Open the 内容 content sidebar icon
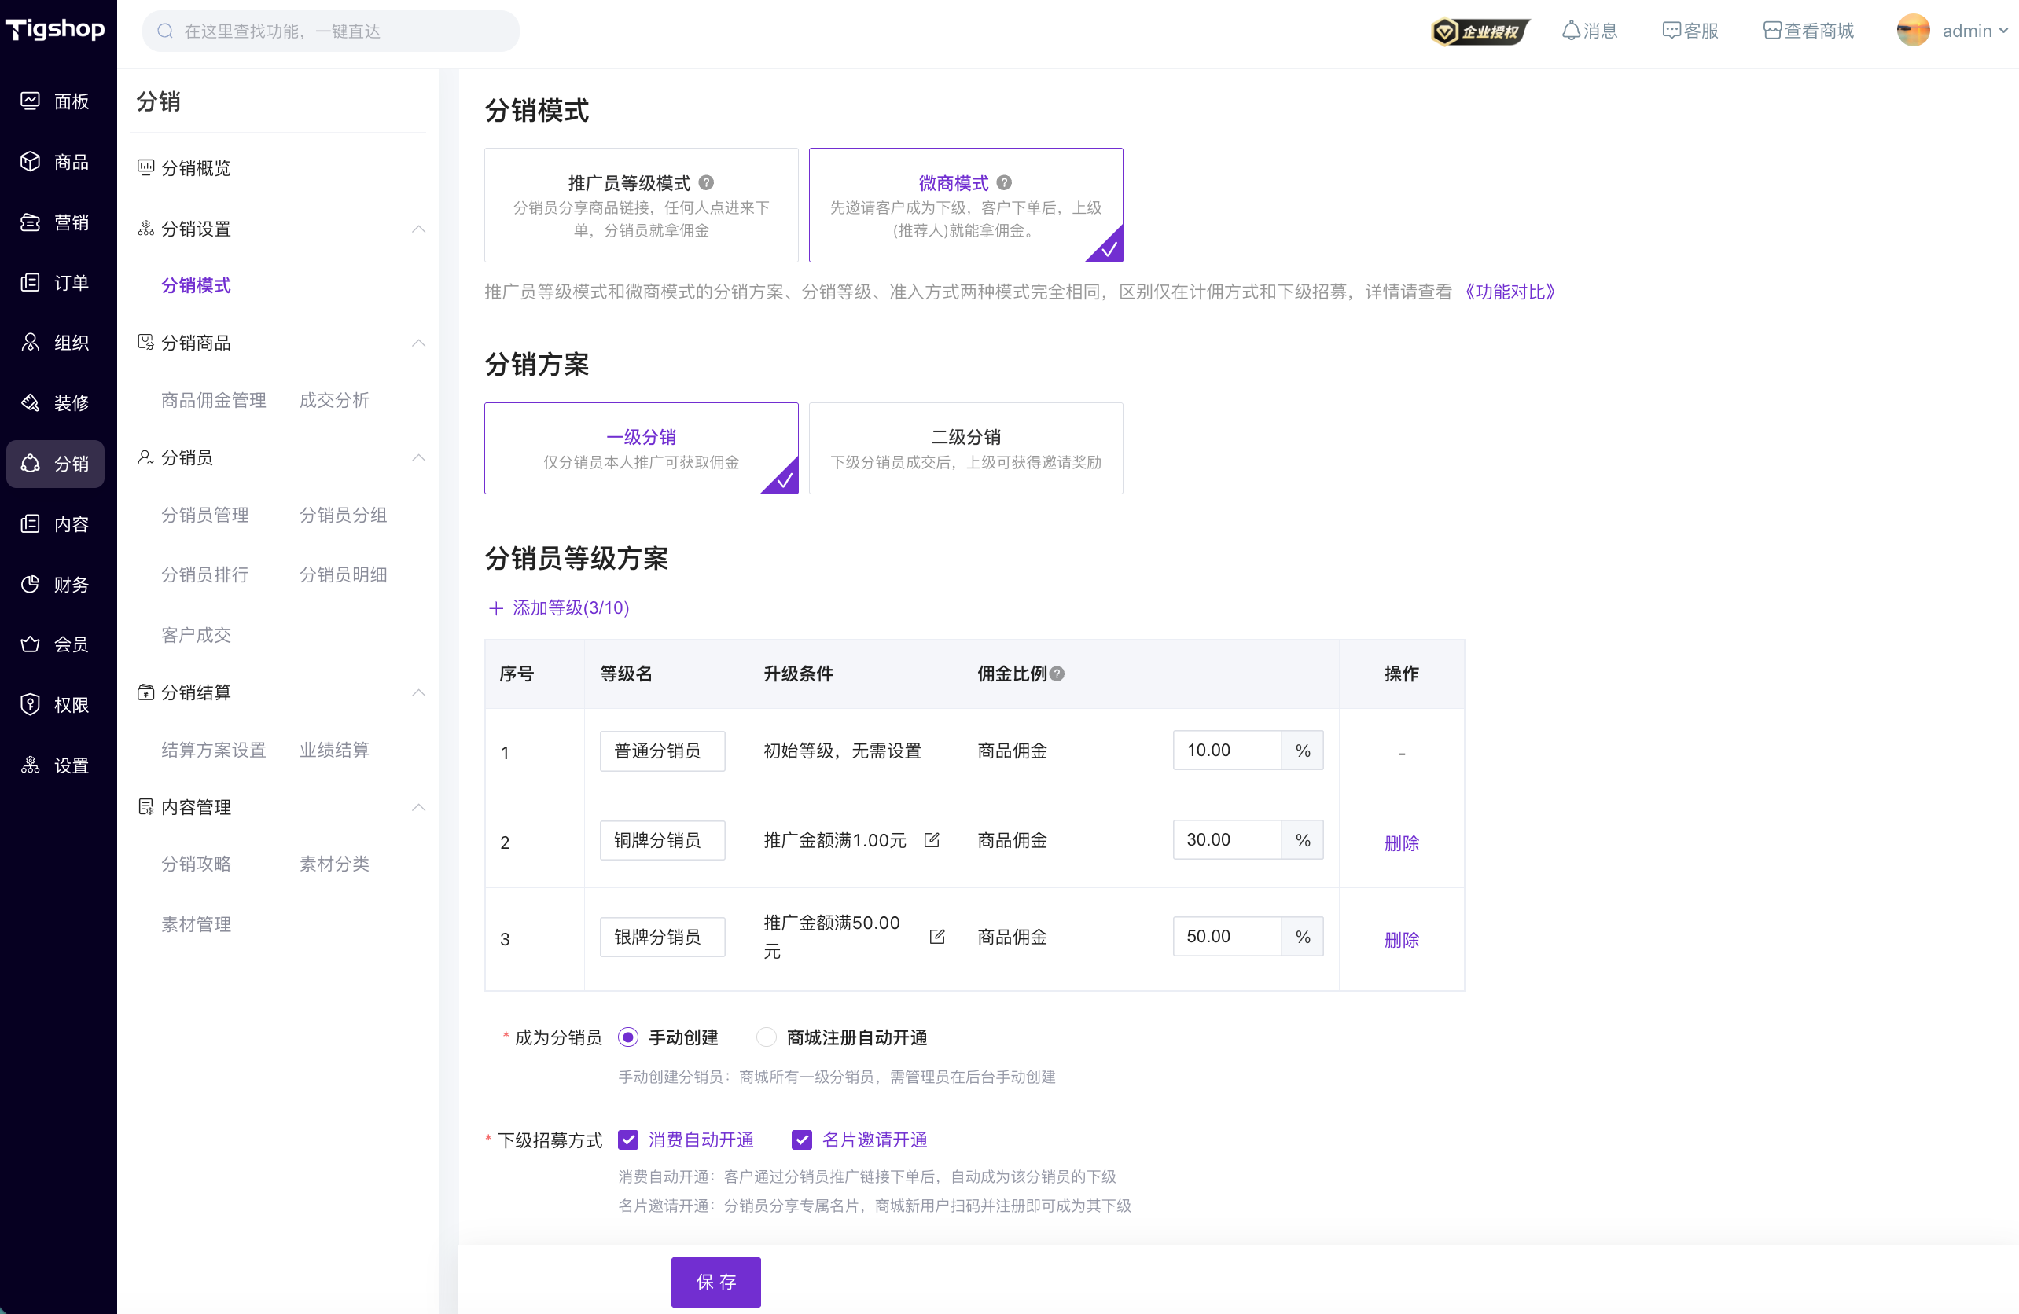Screen dimensions: 2019x1314 tap(31, 523)
